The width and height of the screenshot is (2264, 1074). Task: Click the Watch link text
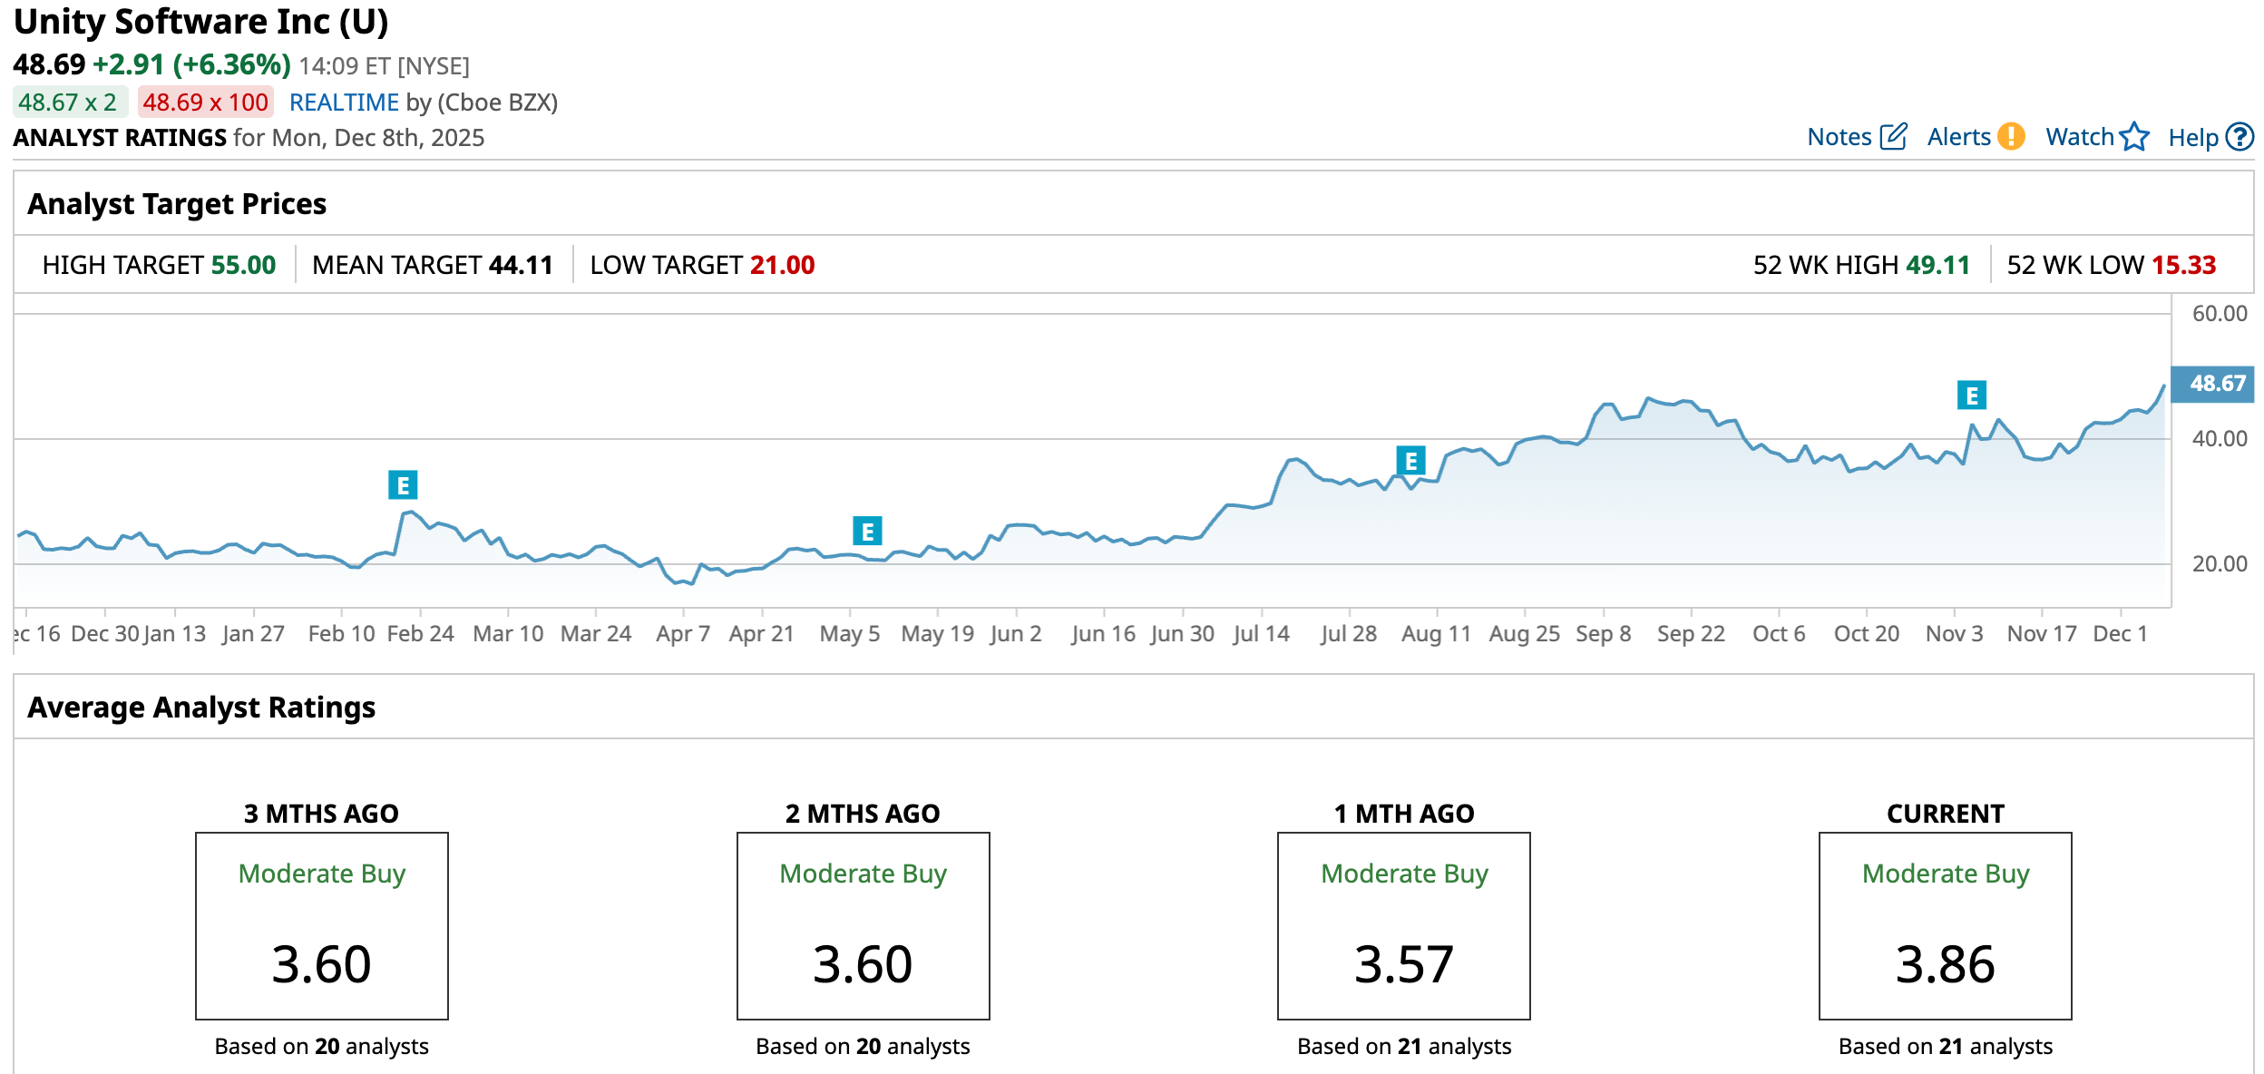(2079, 137)
